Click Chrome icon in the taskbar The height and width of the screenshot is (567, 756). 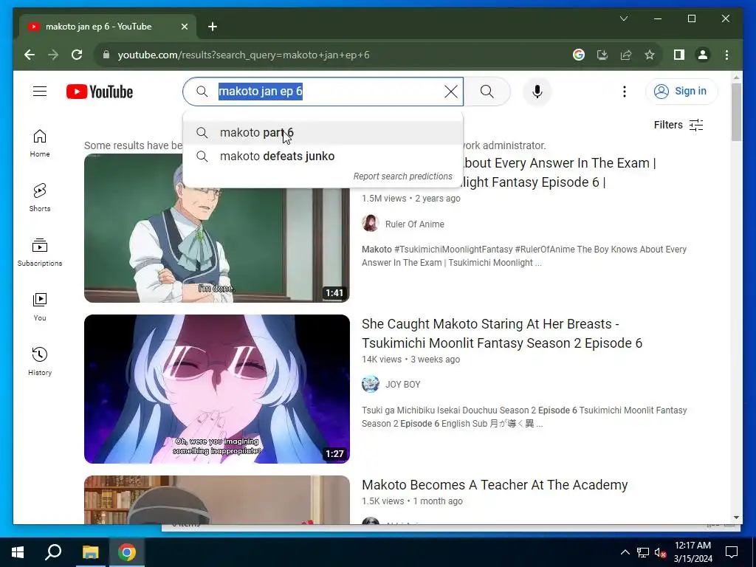tap(127, 552)
